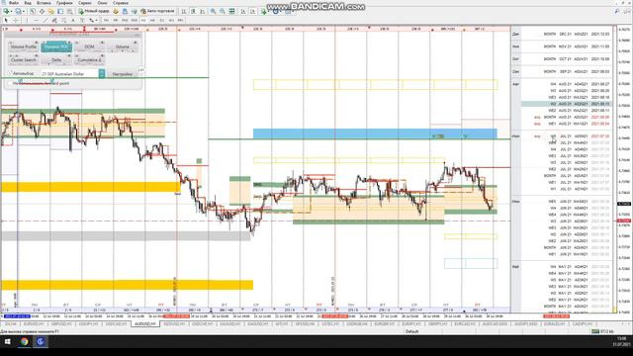Switch chart to candlesticks icon

[x=194, y=11]
